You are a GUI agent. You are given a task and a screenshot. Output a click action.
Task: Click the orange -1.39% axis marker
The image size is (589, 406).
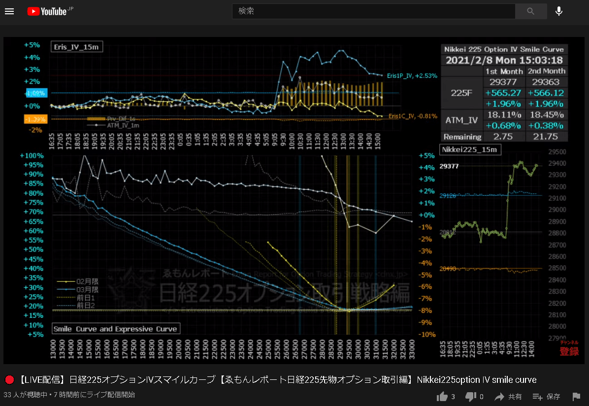(x=35, y=119)
